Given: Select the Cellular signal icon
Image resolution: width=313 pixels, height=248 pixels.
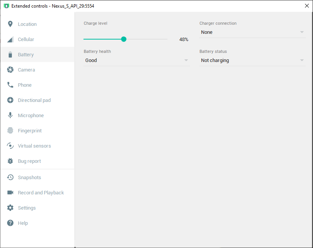Looking at the screenshot, I should pos(10,40).
